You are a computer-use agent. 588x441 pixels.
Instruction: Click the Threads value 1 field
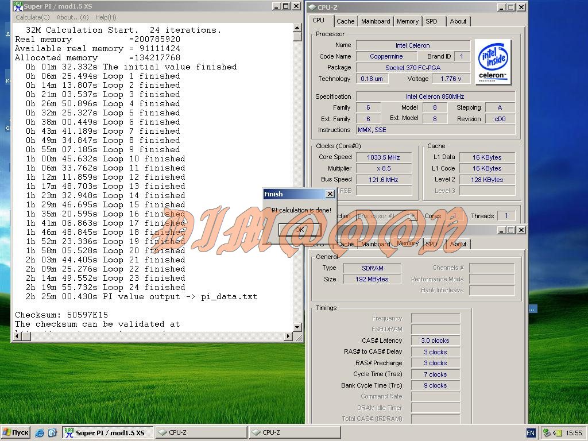point(506,216)
